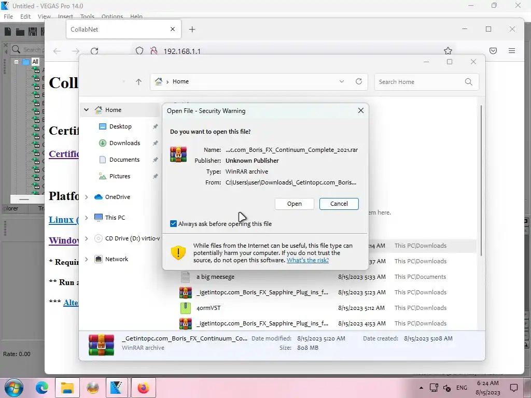
Task: Launch Microsoft Edge from the taskbar
Action: pyautogui.click(x=42, y=388)
